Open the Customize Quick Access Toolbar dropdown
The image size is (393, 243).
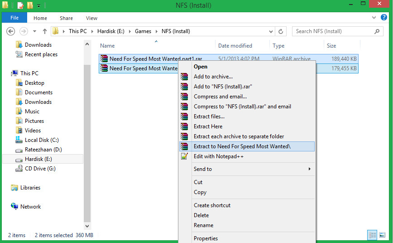click(x=38, y=5)
